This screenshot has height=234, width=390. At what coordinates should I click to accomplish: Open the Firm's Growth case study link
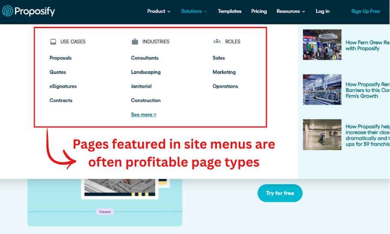368,90
